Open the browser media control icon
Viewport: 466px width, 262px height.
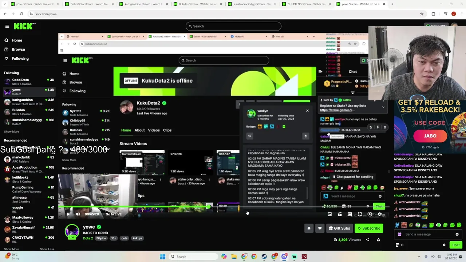(x=445, y=14)
